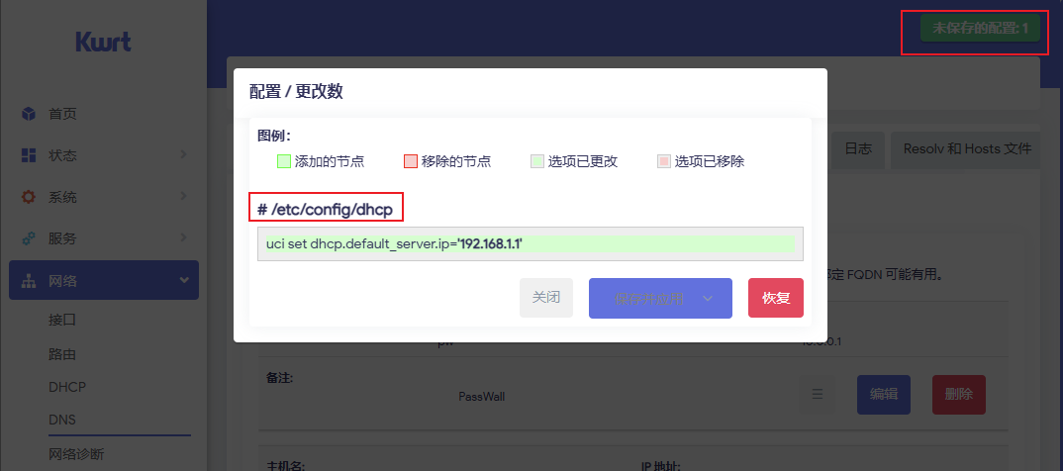Click the 配置 / 更改数 dialog title
The height and width of the screenshot is (471, 1063).
point(296,91)
